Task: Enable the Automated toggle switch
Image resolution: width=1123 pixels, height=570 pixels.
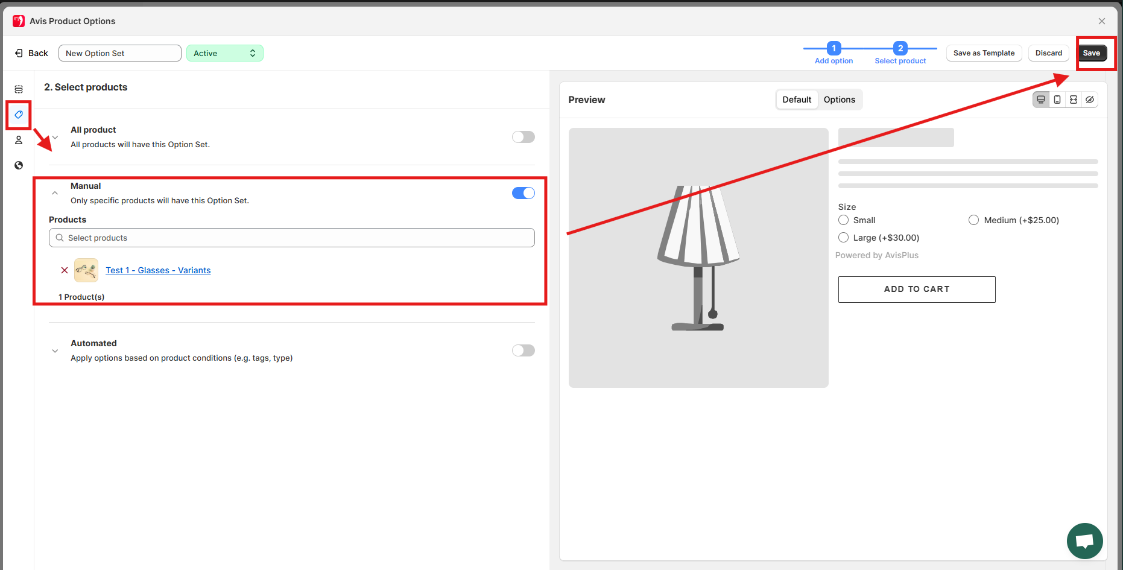Action: click(523, 350)
